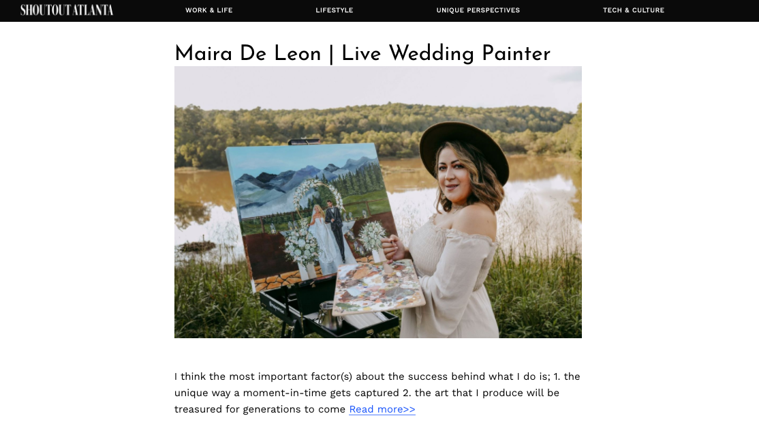This screenshot has height=433, width=759.
Task: Open the Shoutout Atlanta logo homepage
Action: point(67,10)
